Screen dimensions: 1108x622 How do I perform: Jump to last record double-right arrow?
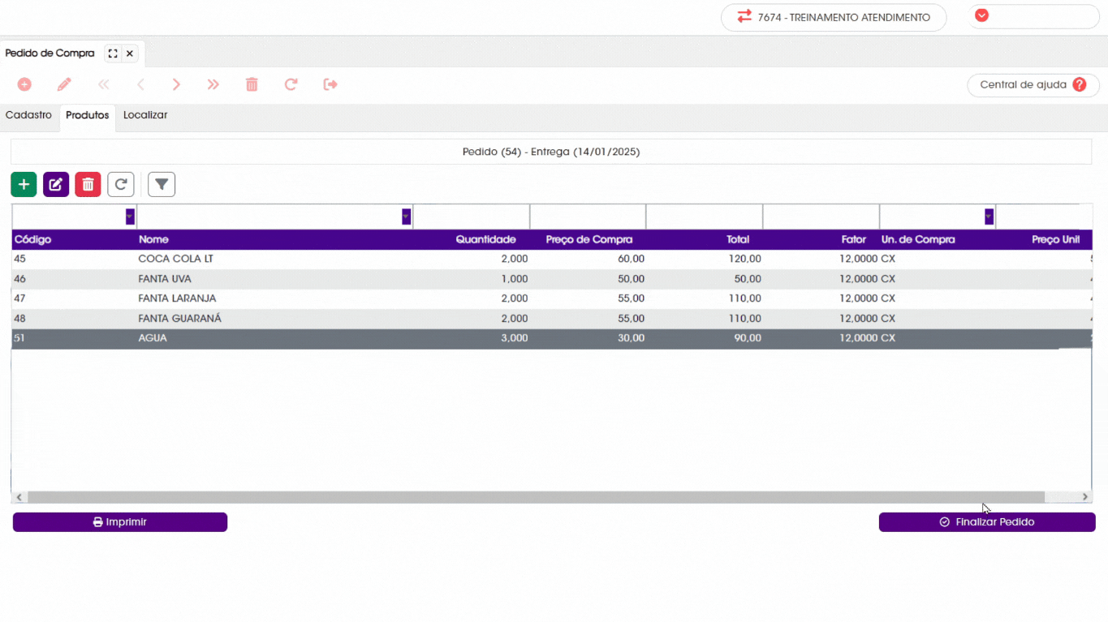click(x=213, y=84)
